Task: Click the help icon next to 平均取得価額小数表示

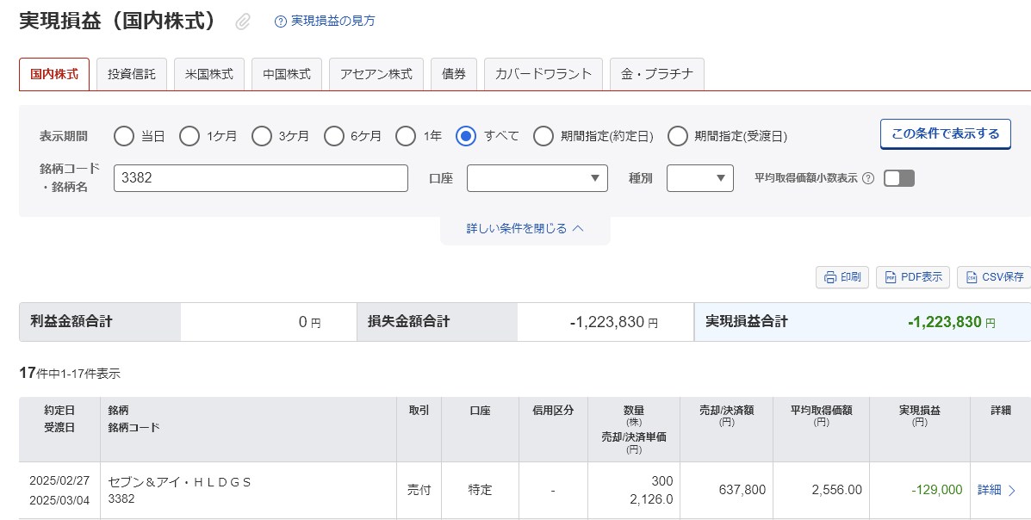Action: pyautogui.click(x=868, y=178)
